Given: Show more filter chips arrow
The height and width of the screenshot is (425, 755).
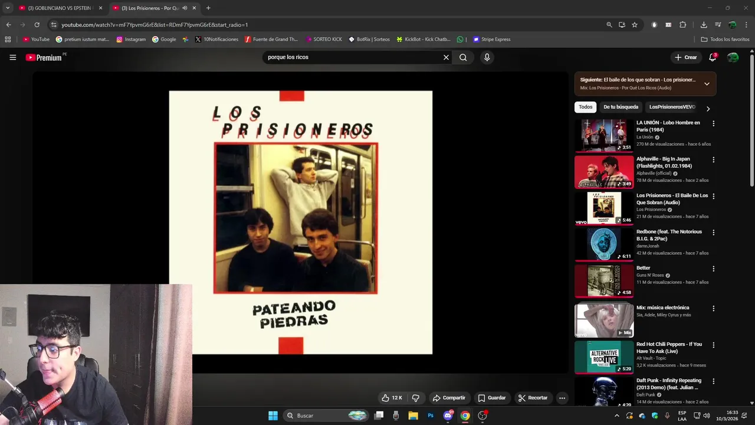Looking at the screenshot, I should coord(708,109).
